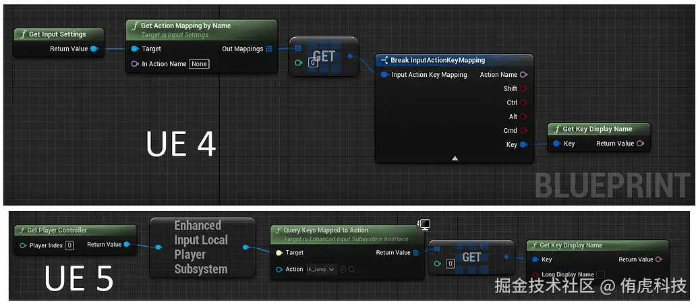This screenshot has height=306, width=698.
Task: Click the Out Mappings array output pin
Action: pos(269,49)
